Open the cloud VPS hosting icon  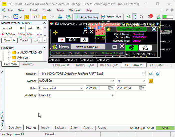(60, 17)
